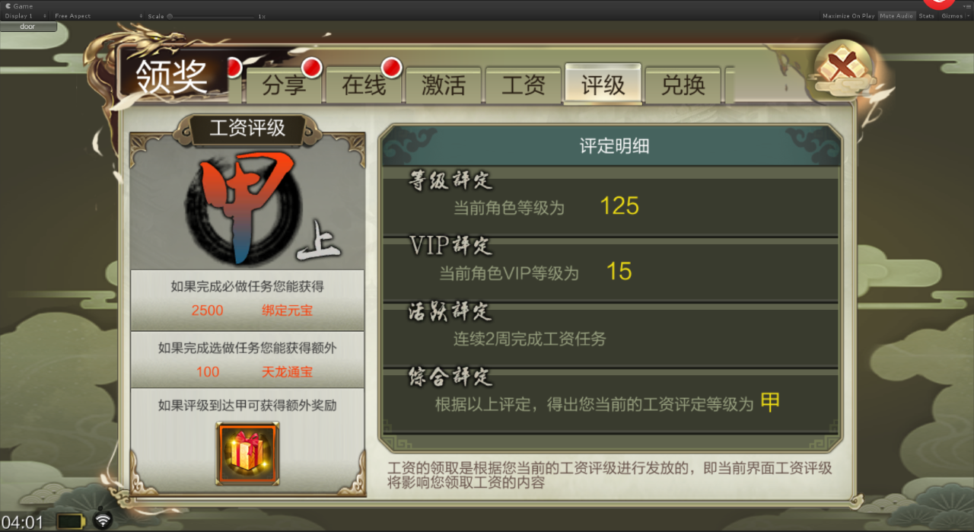Toggle Mute Audio in Game view

coord(896,16)
